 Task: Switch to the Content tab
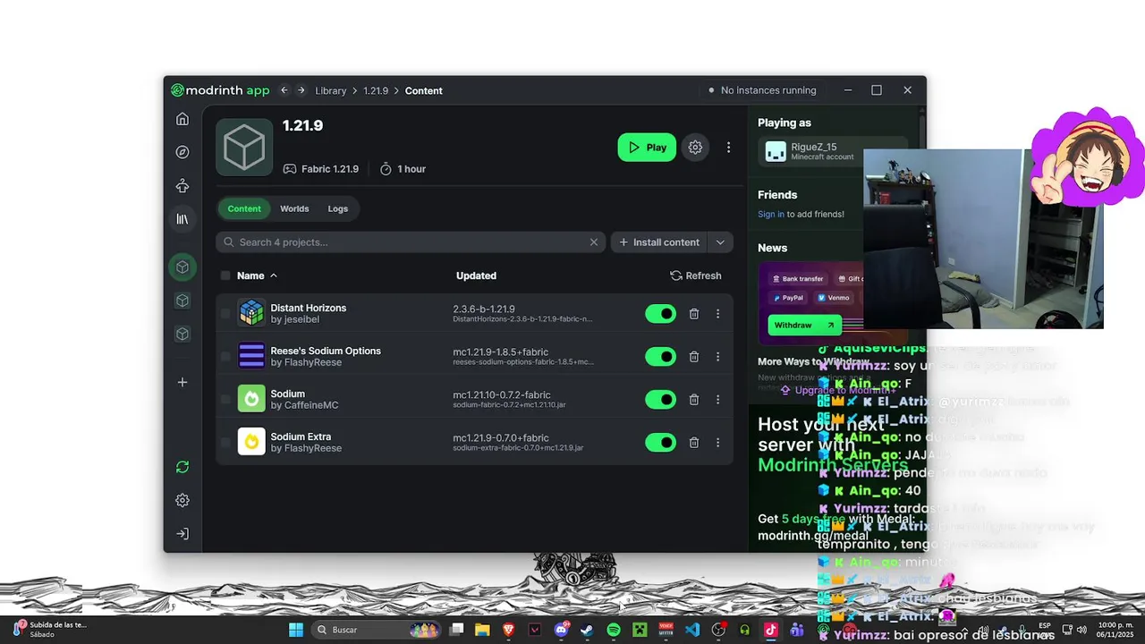(244, 208)
